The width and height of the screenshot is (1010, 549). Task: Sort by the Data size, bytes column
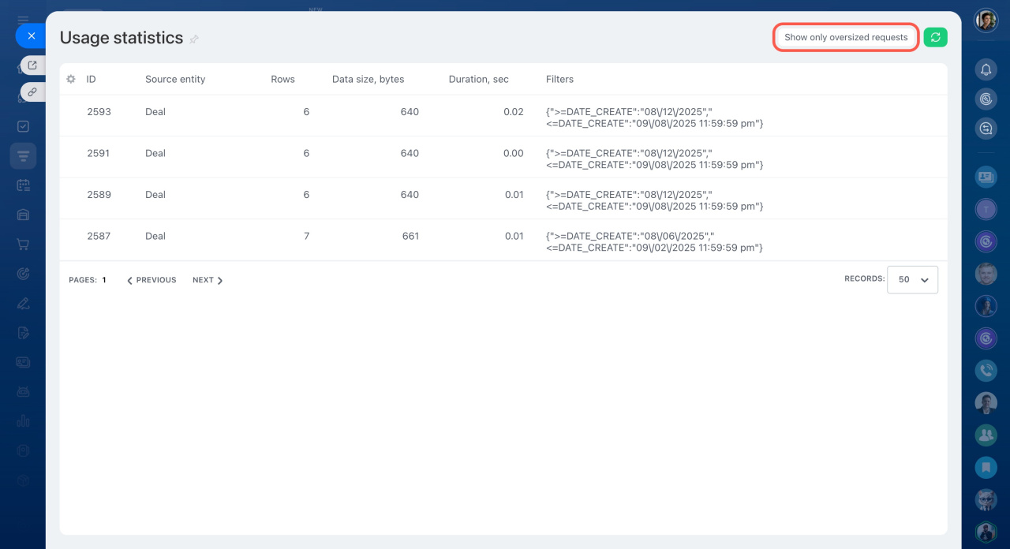click(x=368, y=80)
